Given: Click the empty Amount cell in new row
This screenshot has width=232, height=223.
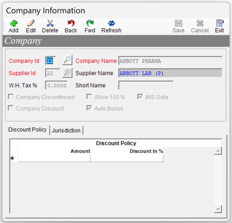Looking at the screenshot, I should coord(54,158).
